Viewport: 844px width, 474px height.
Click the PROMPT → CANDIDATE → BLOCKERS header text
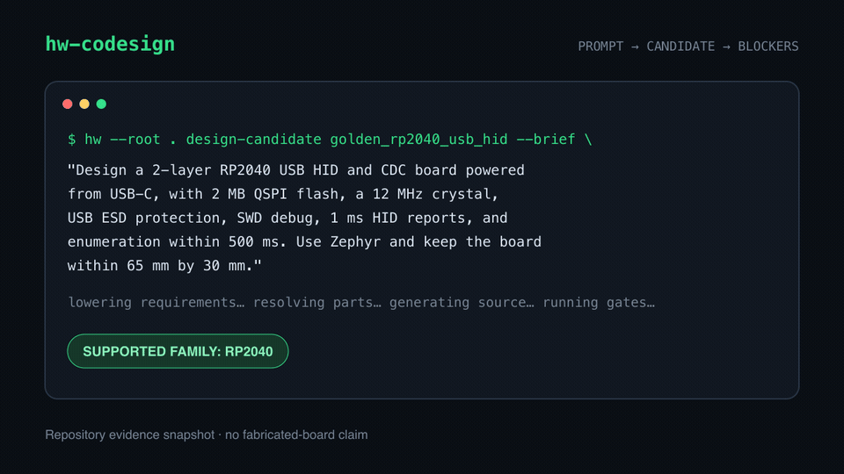point(688,47)
